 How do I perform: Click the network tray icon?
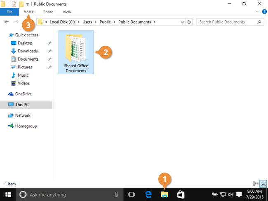223,194
